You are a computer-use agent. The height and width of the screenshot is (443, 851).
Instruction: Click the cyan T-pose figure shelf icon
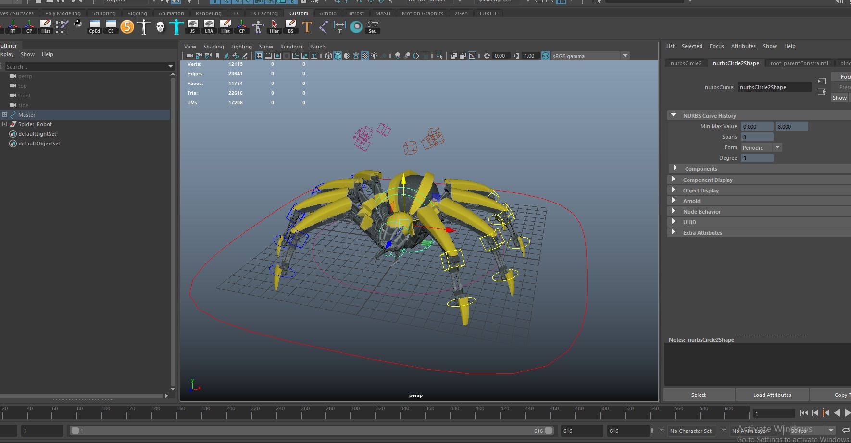coord(176,26)
